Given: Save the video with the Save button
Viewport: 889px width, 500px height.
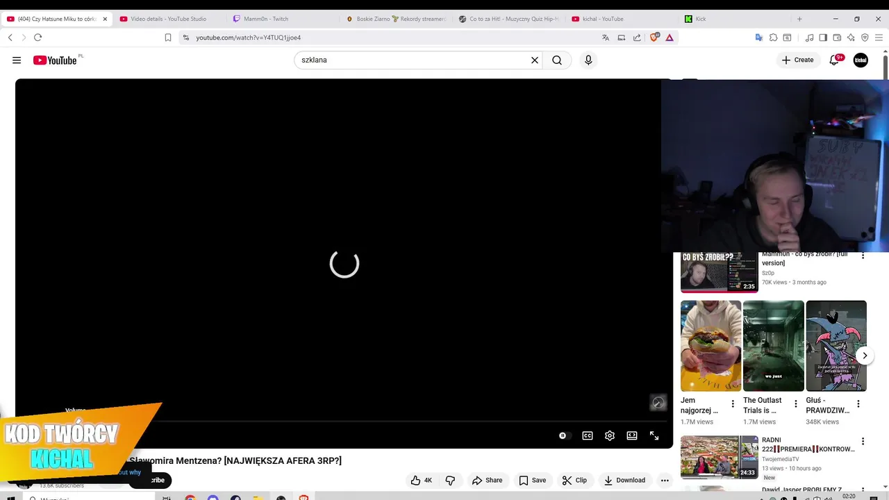Looking at the screenshot, I should click(532, 480).
